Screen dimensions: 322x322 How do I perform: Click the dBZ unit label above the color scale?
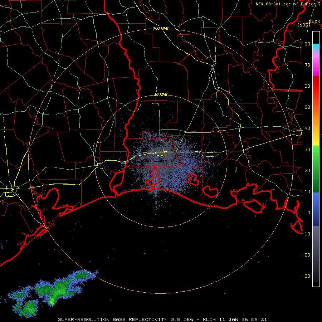pyautogui.click(x=304, y=25)
